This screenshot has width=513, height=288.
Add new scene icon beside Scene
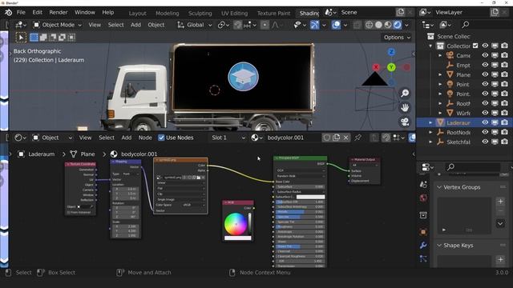[x=401, y=13]
